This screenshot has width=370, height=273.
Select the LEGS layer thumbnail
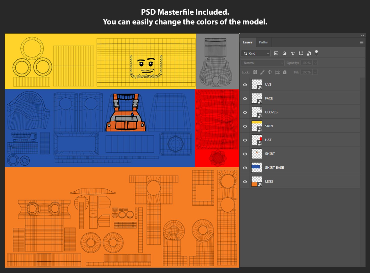pos(257,181)
